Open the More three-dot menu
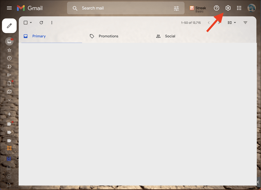This screenshot has width=261, height=190. point(52,23)
